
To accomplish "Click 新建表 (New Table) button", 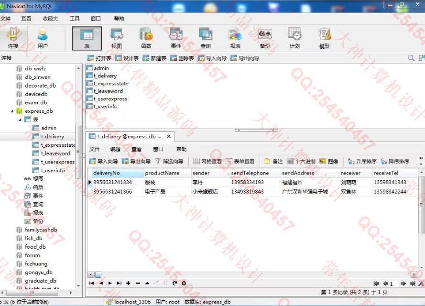I will tap(154, 58).
